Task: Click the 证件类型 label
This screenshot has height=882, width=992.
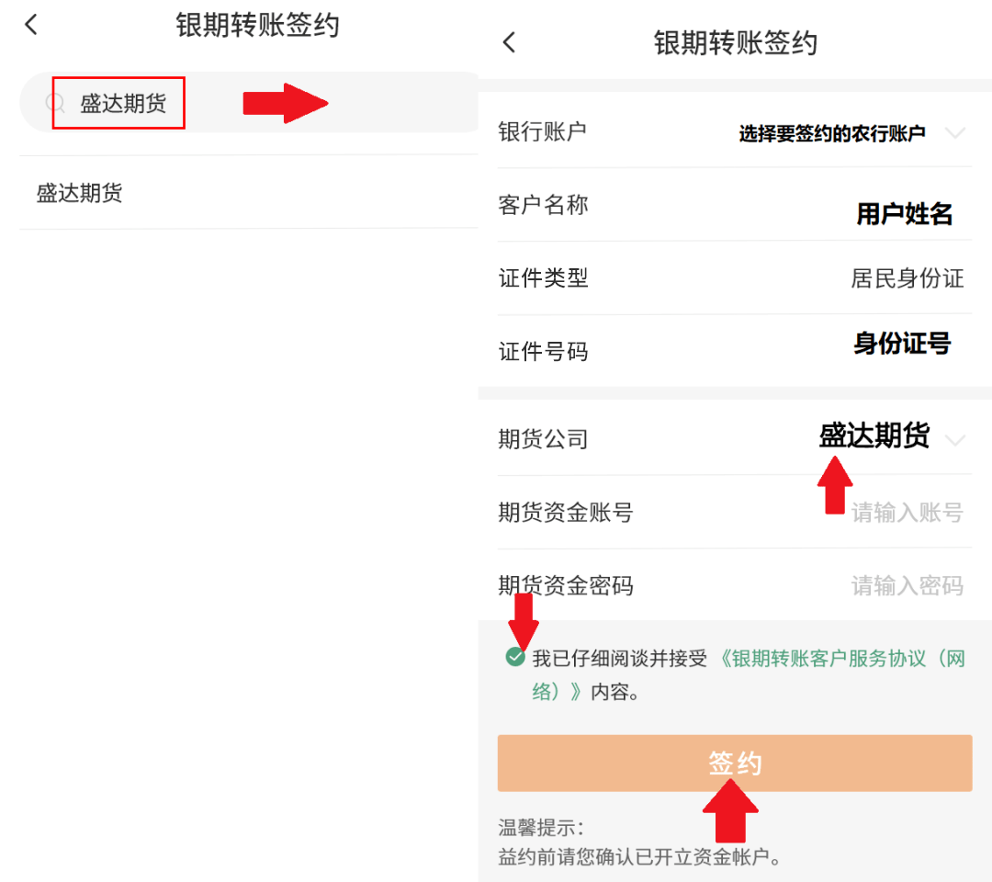Action: 544,277
